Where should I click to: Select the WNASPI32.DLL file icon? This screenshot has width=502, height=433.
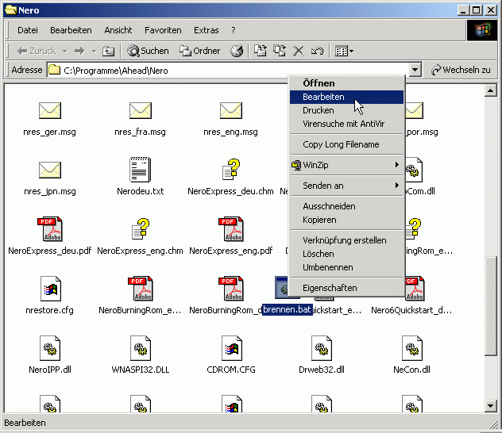[x=141, y=348]
